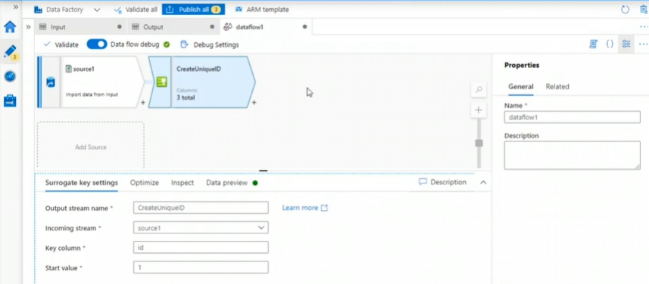Click the search magnifier on the canvas

479,90
